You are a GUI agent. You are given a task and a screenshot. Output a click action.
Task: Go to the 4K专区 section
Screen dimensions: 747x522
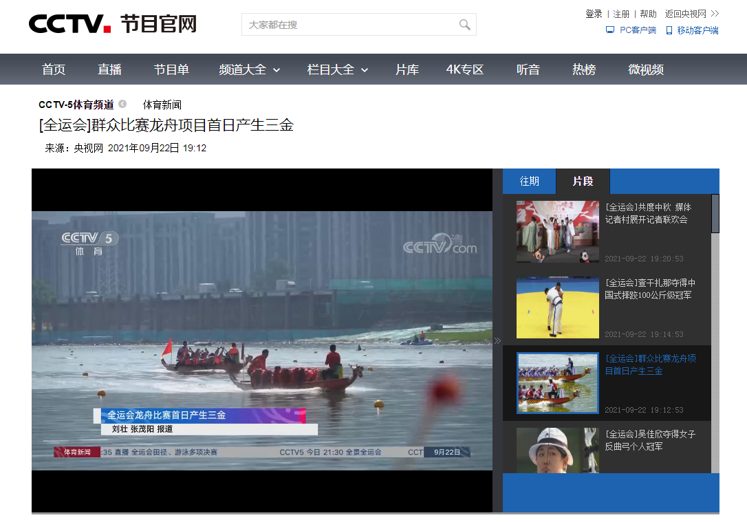465,69
